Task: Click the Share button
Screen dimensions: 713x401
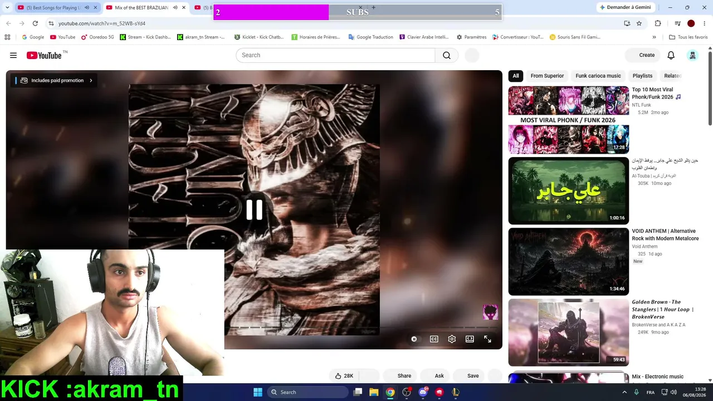Action: click(400, 376)
